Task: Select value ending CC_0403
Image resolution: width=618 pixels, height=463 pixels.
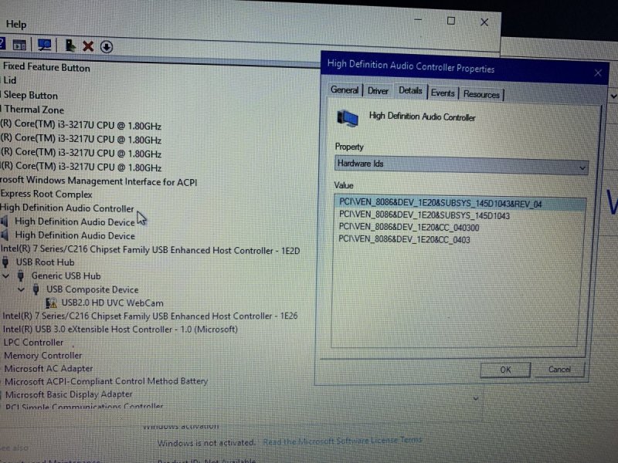Action: point(404,239)
